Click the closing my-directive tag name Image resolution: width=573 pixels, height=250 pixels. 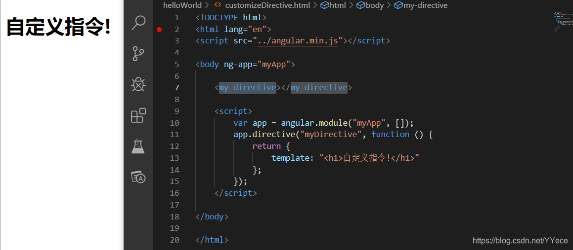[319, 87]
